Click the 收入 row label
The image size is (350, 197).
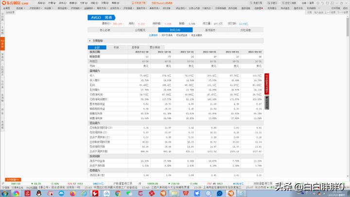(92, 75)
